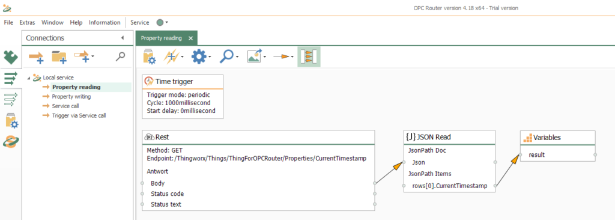Open the Information menu

[105, 22]
